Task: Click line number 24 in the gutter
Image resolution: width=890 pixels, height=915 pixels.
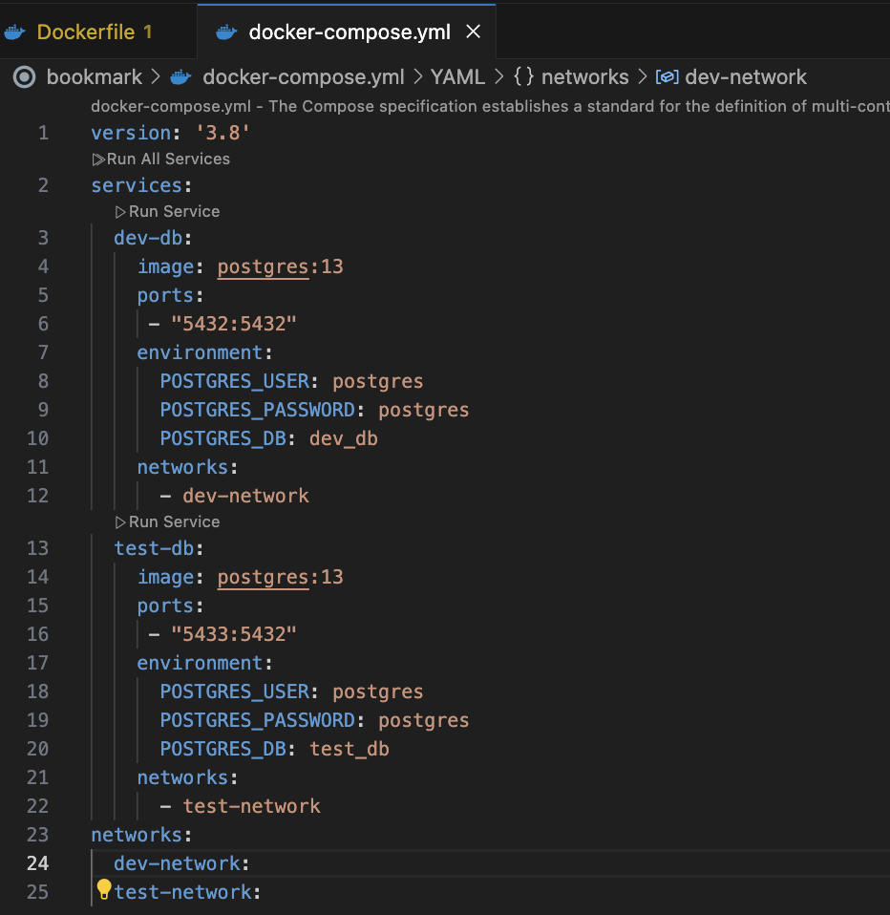Action: [x=37, y=863]
